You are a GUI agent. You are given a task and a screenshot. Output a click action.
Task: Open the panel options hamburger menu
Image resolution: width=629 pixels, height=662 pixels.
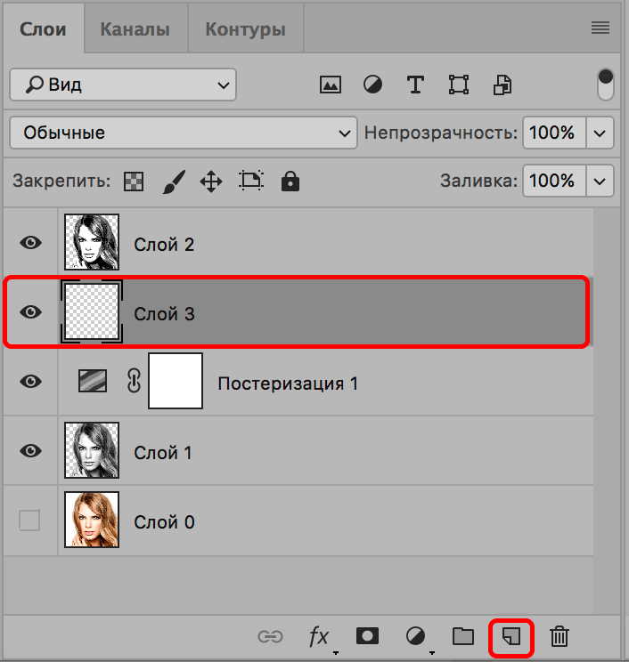[x=600, y=28]
